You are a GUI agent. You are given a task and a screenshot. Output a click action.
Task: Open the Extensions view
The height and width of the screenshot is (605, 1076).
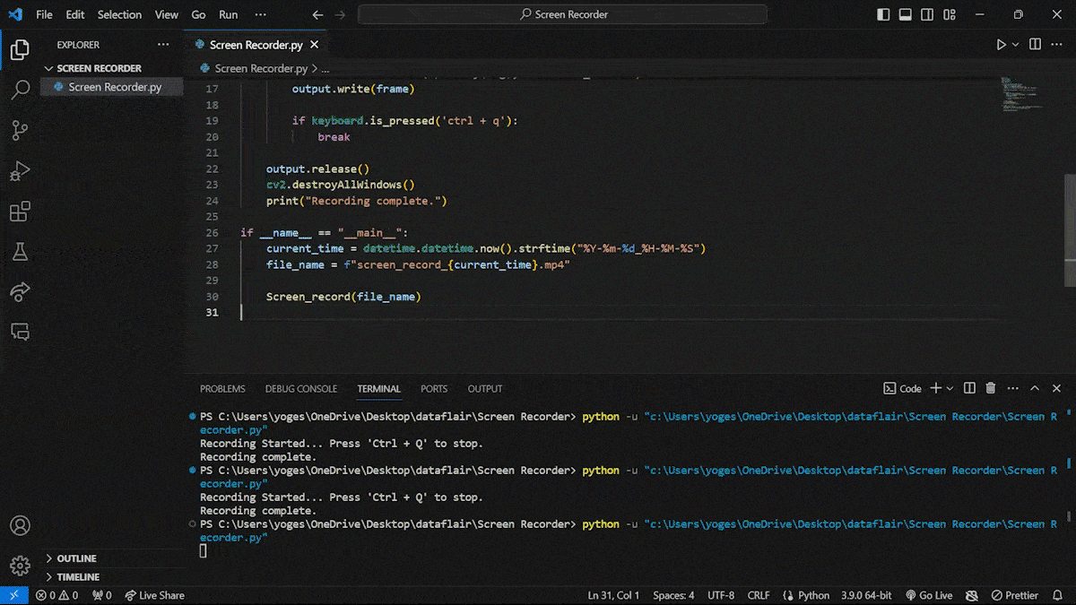pyautogui.click(x=20, y=212)
